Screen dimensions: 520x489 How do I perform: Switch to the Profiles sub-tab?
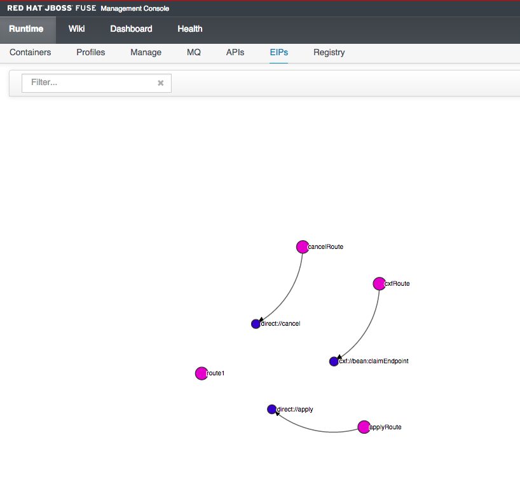[90, 52]
